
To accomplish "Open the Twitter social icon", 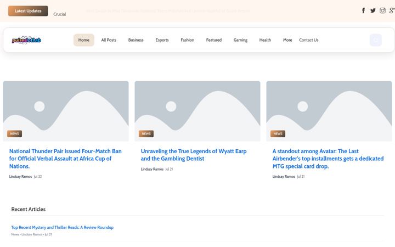I will click(373, 10).
